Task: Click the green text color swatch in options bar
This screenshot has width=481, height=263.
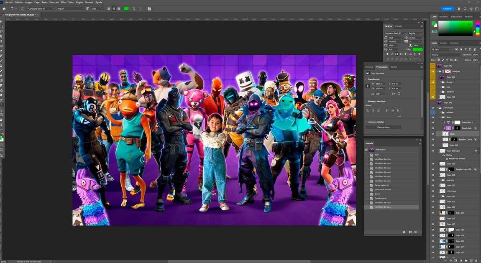Action: 126,8
